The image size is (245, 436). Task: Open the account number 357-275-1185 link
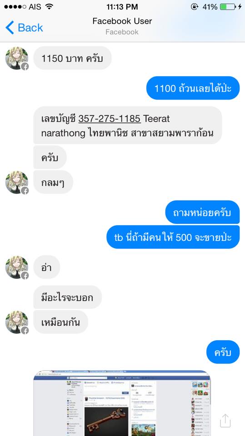click(110, 119)
